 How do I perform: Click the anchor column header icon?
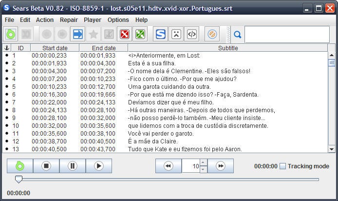pyautogui.click(x=7, y=48)
